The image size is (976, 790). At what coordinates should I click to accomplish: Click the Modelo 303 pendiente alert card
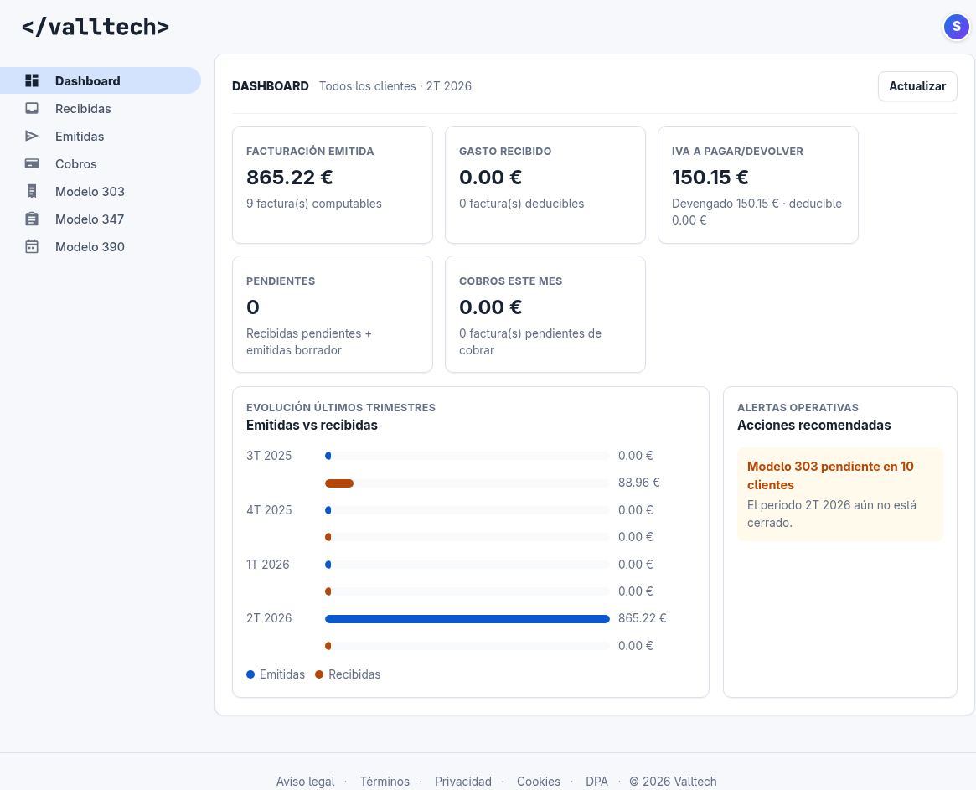pyautogui.click(x=840, y=494)
